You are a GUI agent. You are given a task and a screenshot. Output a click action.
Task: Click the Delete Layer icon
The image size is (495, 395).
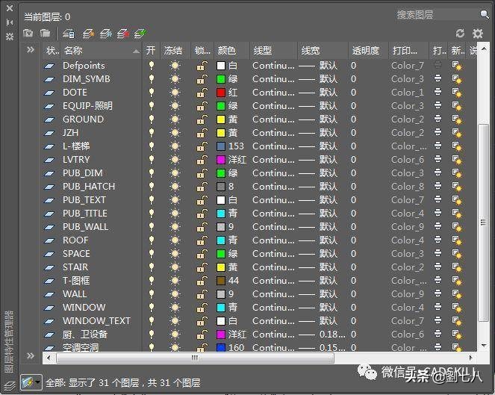123,33
